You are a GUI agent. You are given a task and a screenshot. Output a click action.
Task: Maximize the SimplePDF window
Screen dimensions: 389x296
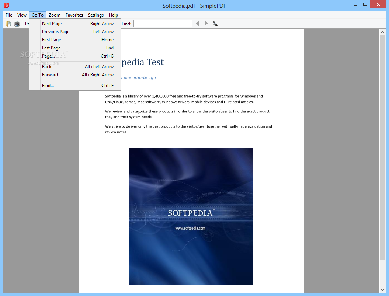coord(365,4)
